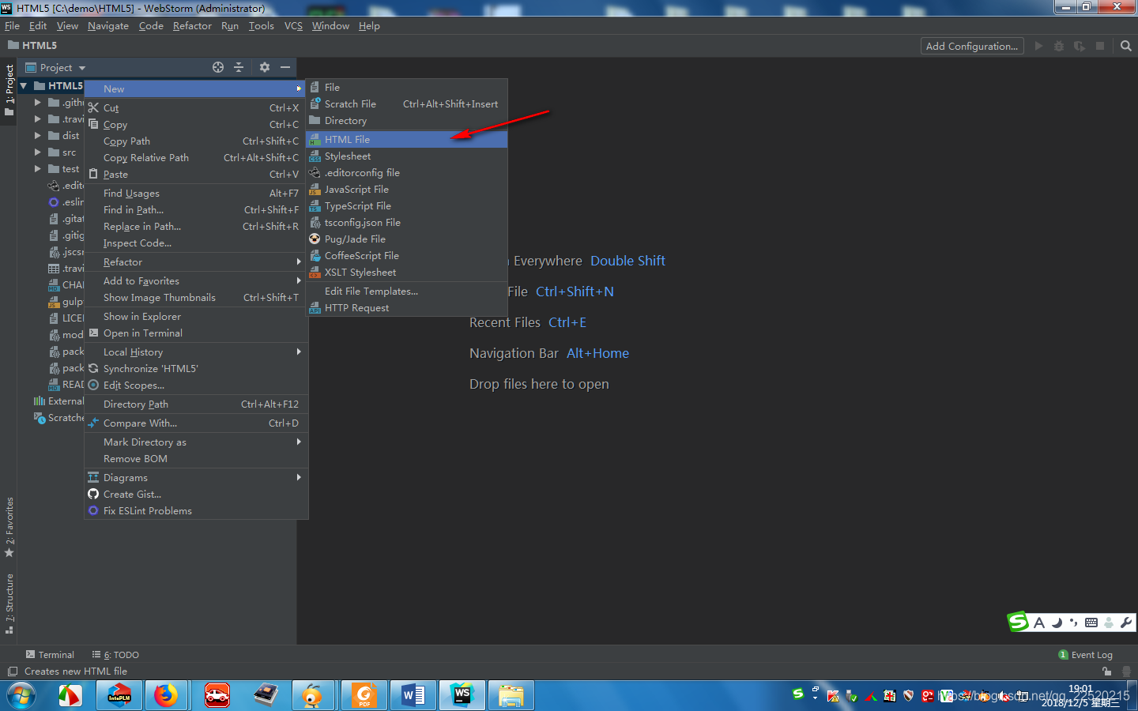
Task: Toggle the 2: Favorites side tool window
Action: (9, 527)
